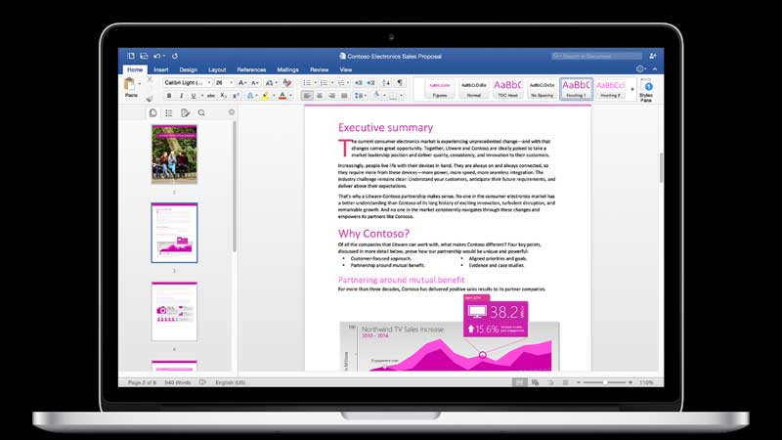Select the cover page thumbnail
The height and width of the screenshot is (440, 782).
click(174, 154)
